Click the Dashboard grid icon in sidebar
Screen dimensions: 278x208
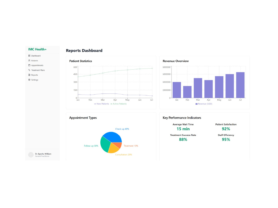click(29, 56)
